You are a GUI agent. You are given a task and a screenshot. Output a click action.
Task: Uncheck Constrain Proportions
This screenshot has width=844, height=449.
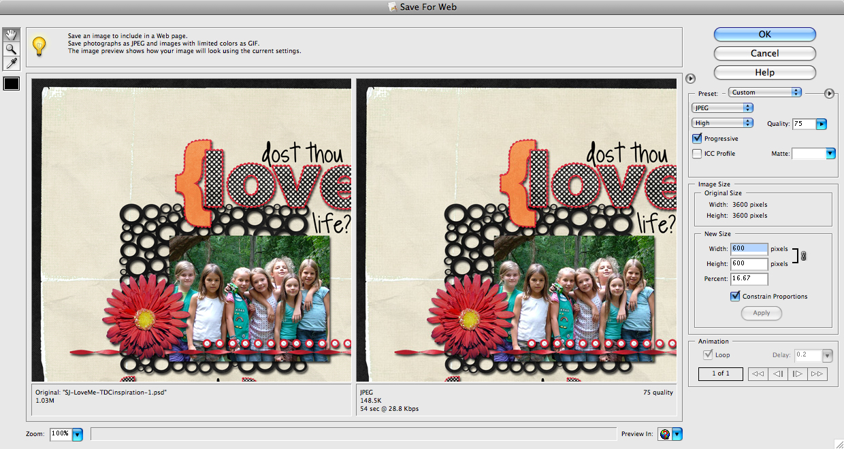tap(735, 296)
